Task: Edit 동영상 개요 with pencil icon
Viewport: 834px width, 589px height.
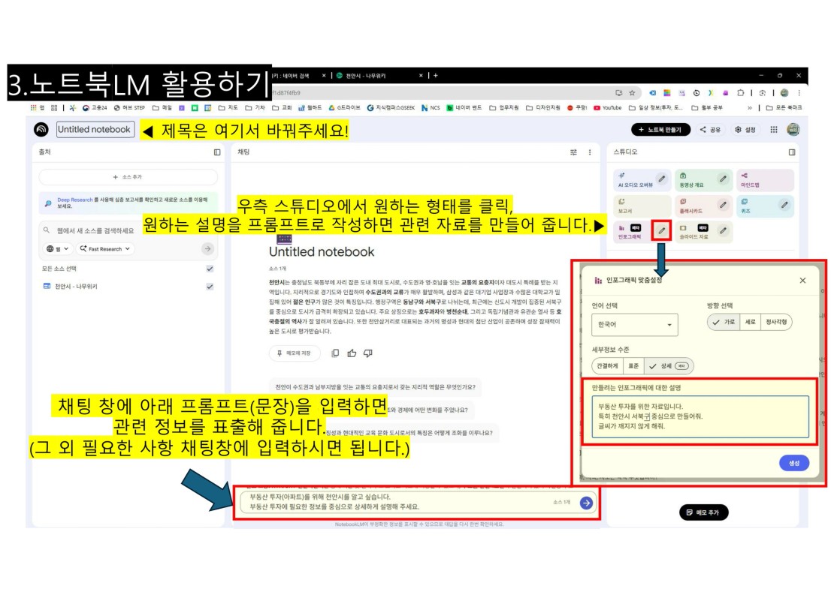Action: (723, 179)
